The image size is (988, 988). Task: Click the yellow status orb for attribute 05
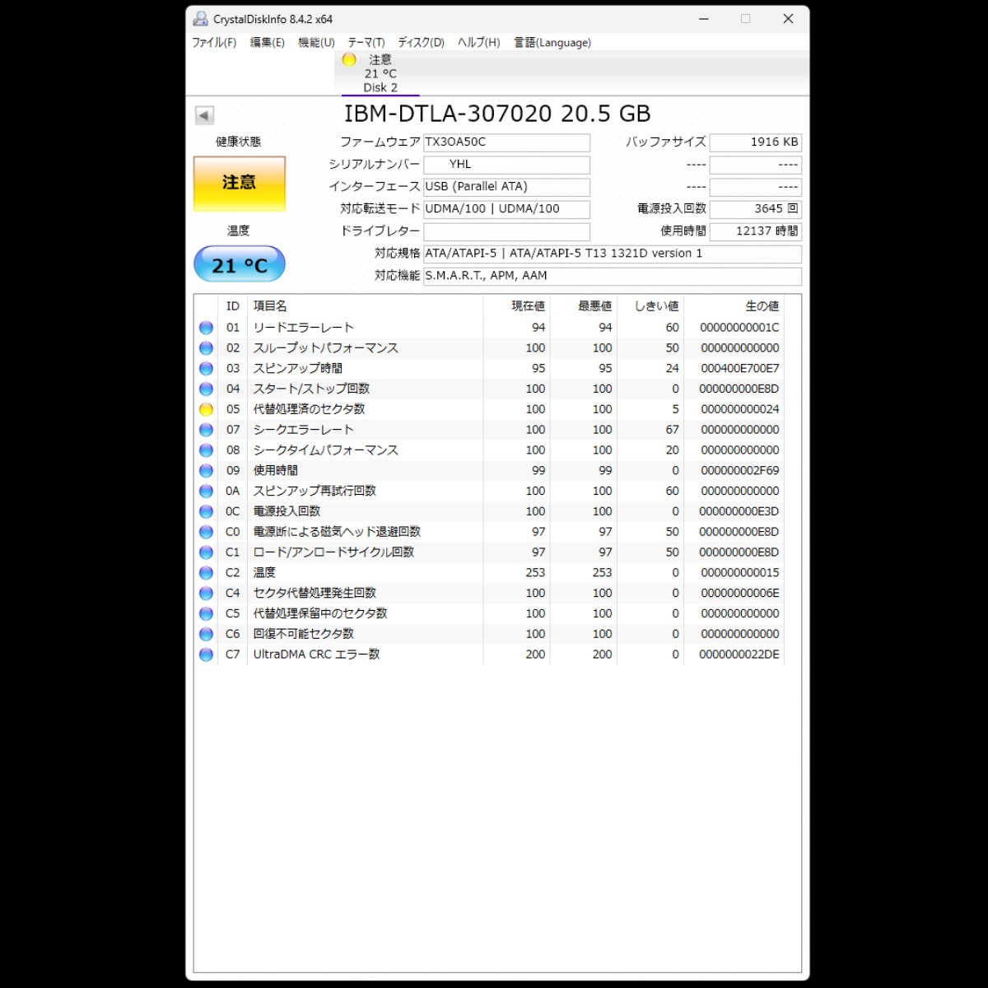point(206,409)
